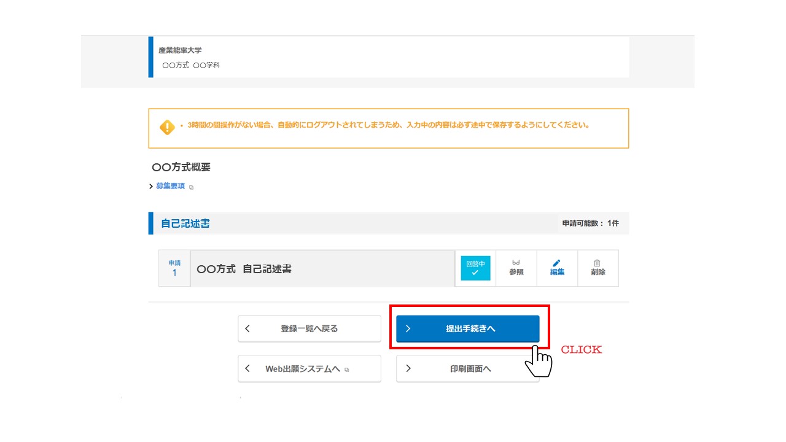
Task: Click the 産業能率大学 text
Action: click(180, 50)
